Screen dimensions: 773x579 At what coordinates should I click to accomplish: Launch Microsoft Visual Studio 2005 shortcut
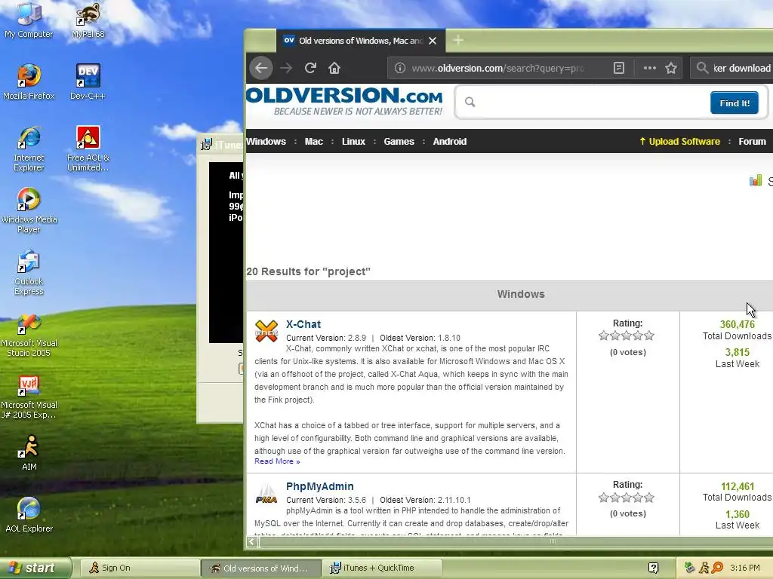click(29, 335)
